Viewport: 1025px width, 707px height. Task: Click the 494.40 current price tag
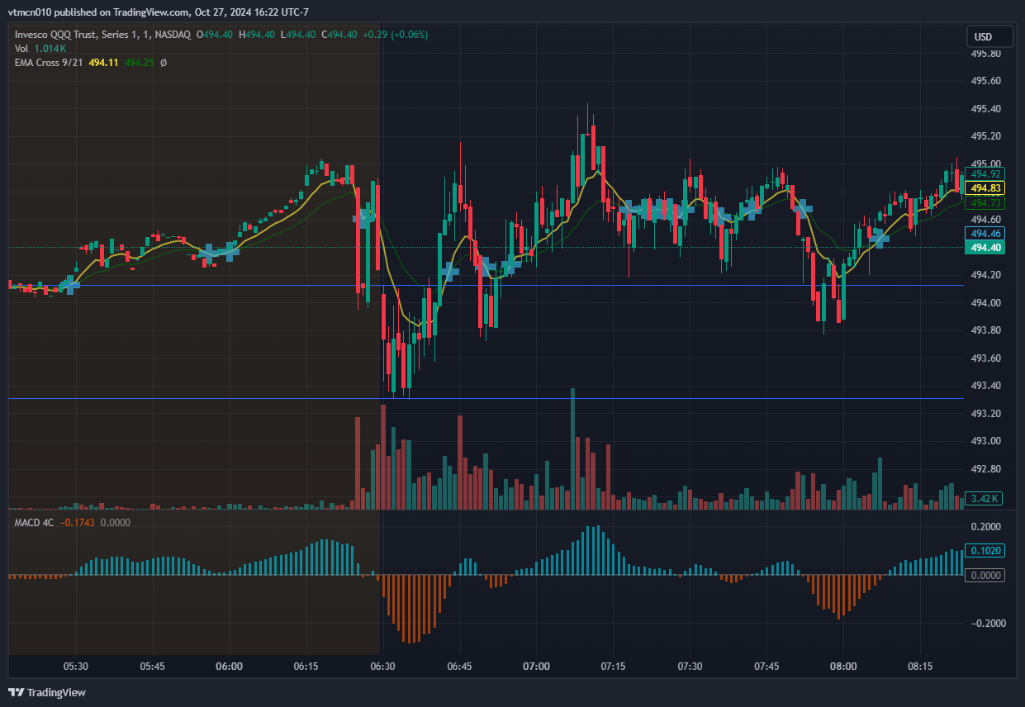986,248
